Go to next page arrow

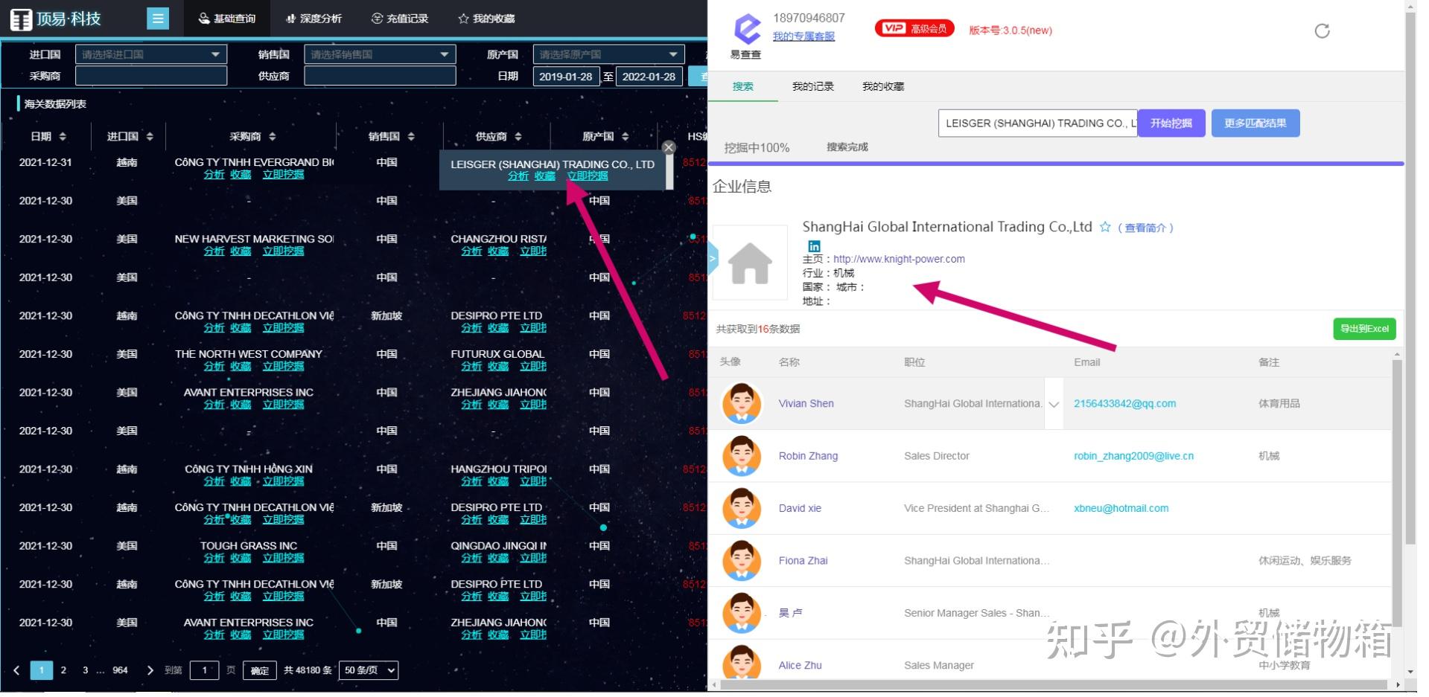(150, 670)
